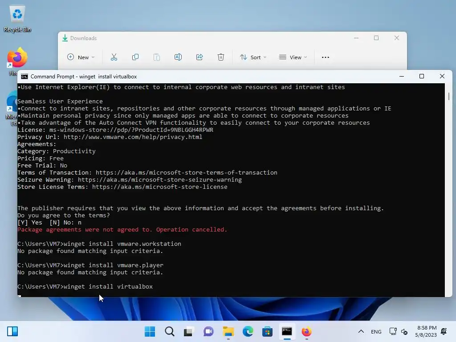Open the Sort dropdown in Downloads window

point(253,57)
